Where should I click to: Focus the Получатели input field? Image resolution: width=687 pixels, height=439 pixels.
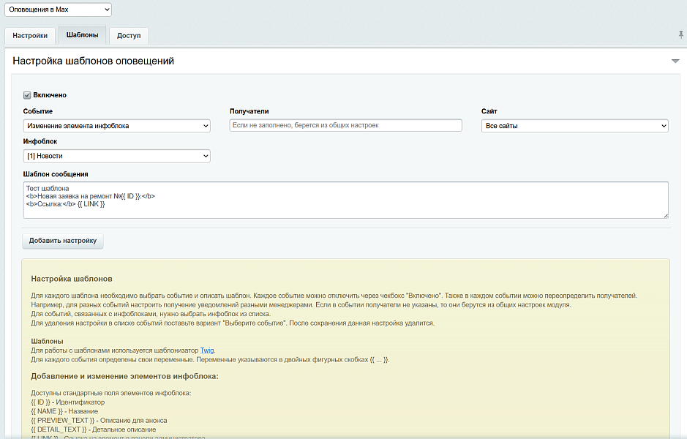coord(345,126)
